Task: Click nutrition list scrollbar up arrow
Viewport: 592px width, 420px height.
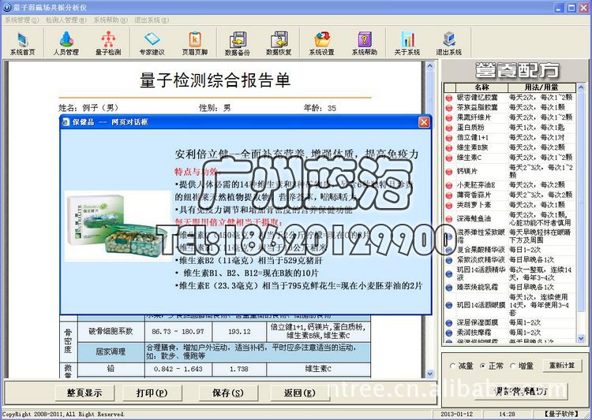Action: coord(581,87)
